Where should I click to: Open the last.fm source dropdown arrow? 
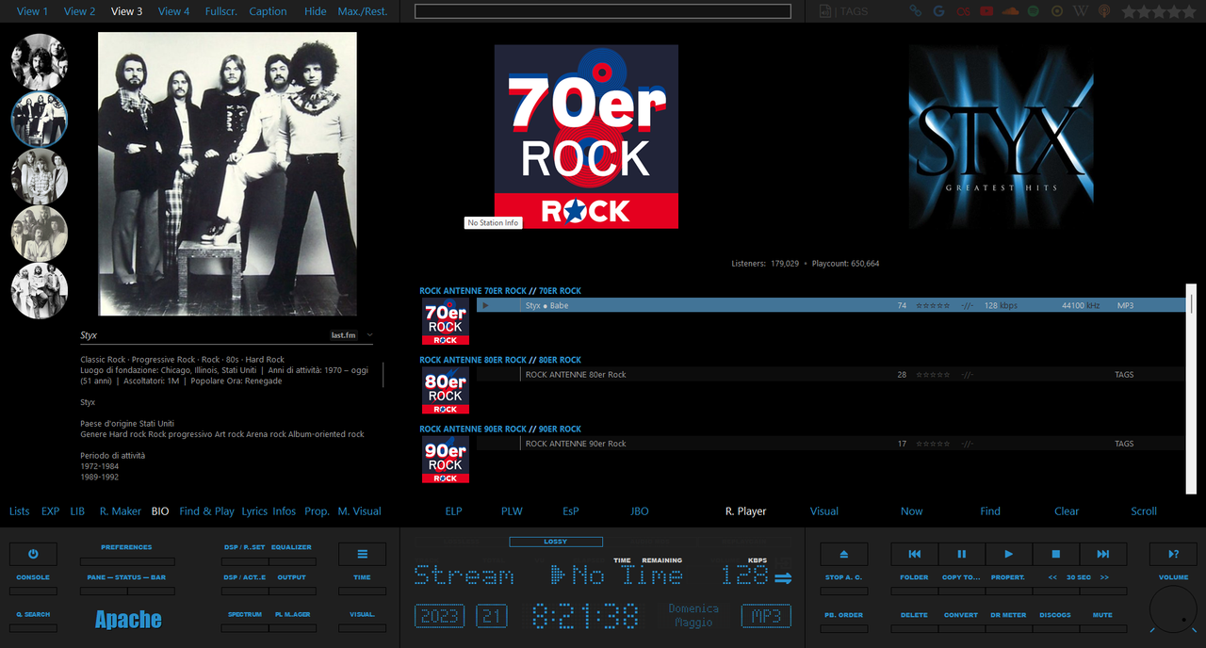(x=369, y=335)
